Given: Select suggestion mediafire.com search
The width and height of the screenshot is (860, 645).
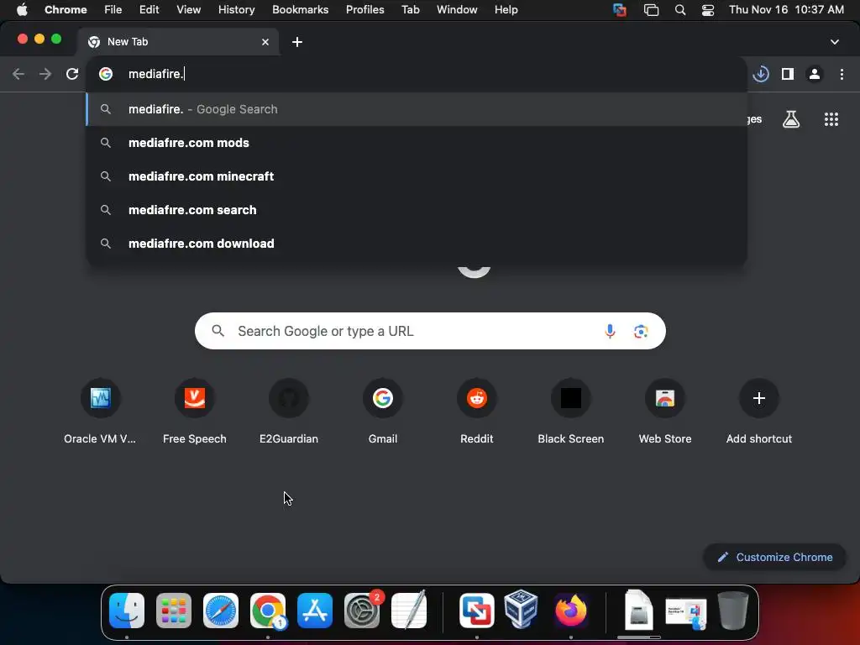Looking at the screenshot, I should [x=417, y=210].
